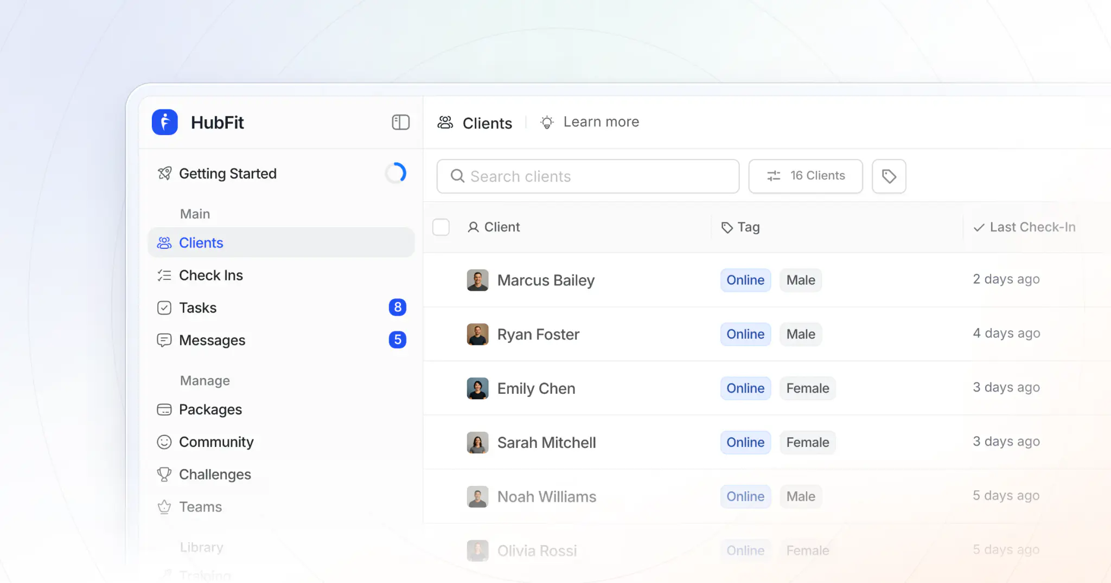Image resolution: width=1111 pixels, height=583 pixels.
Task: Open Teams in the sidebar
Action: tap(281, 507)
